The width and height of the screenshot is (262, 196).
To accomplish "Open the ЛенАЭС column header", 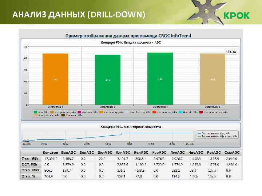I will [x=177, y=153].
